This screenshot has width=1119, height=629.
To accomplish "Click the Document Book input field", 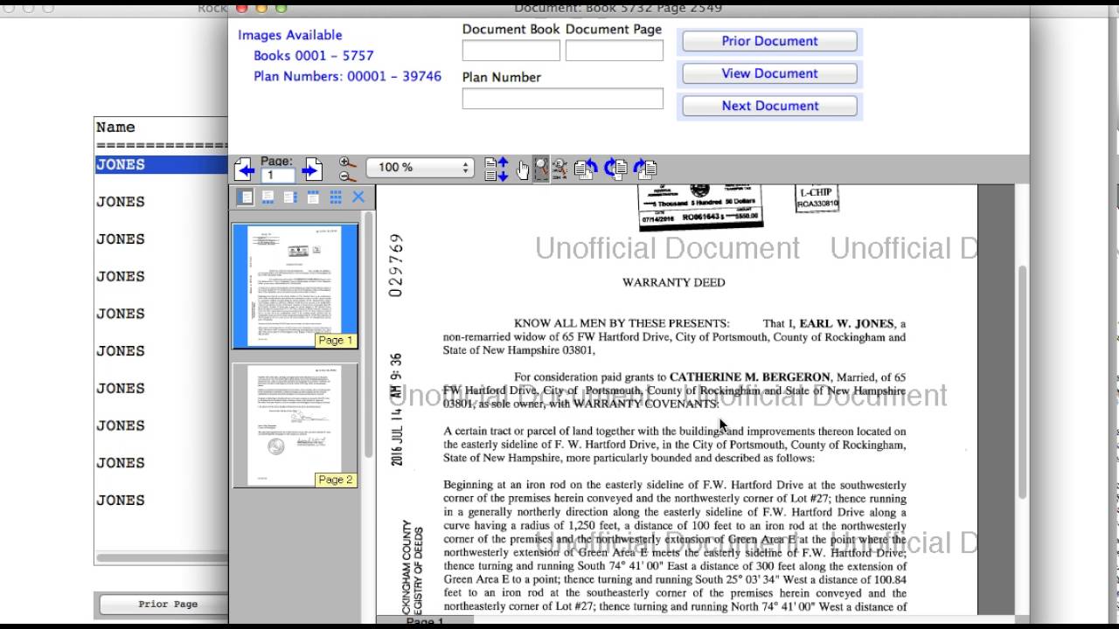I will coord(511,50).
